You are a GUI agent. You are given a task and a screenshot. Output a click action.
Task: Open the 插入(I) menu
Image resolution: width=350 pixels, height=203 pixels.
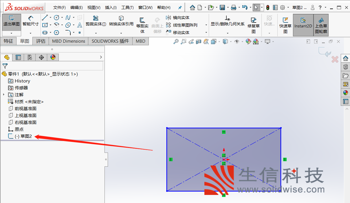click(x=111, y=7)
